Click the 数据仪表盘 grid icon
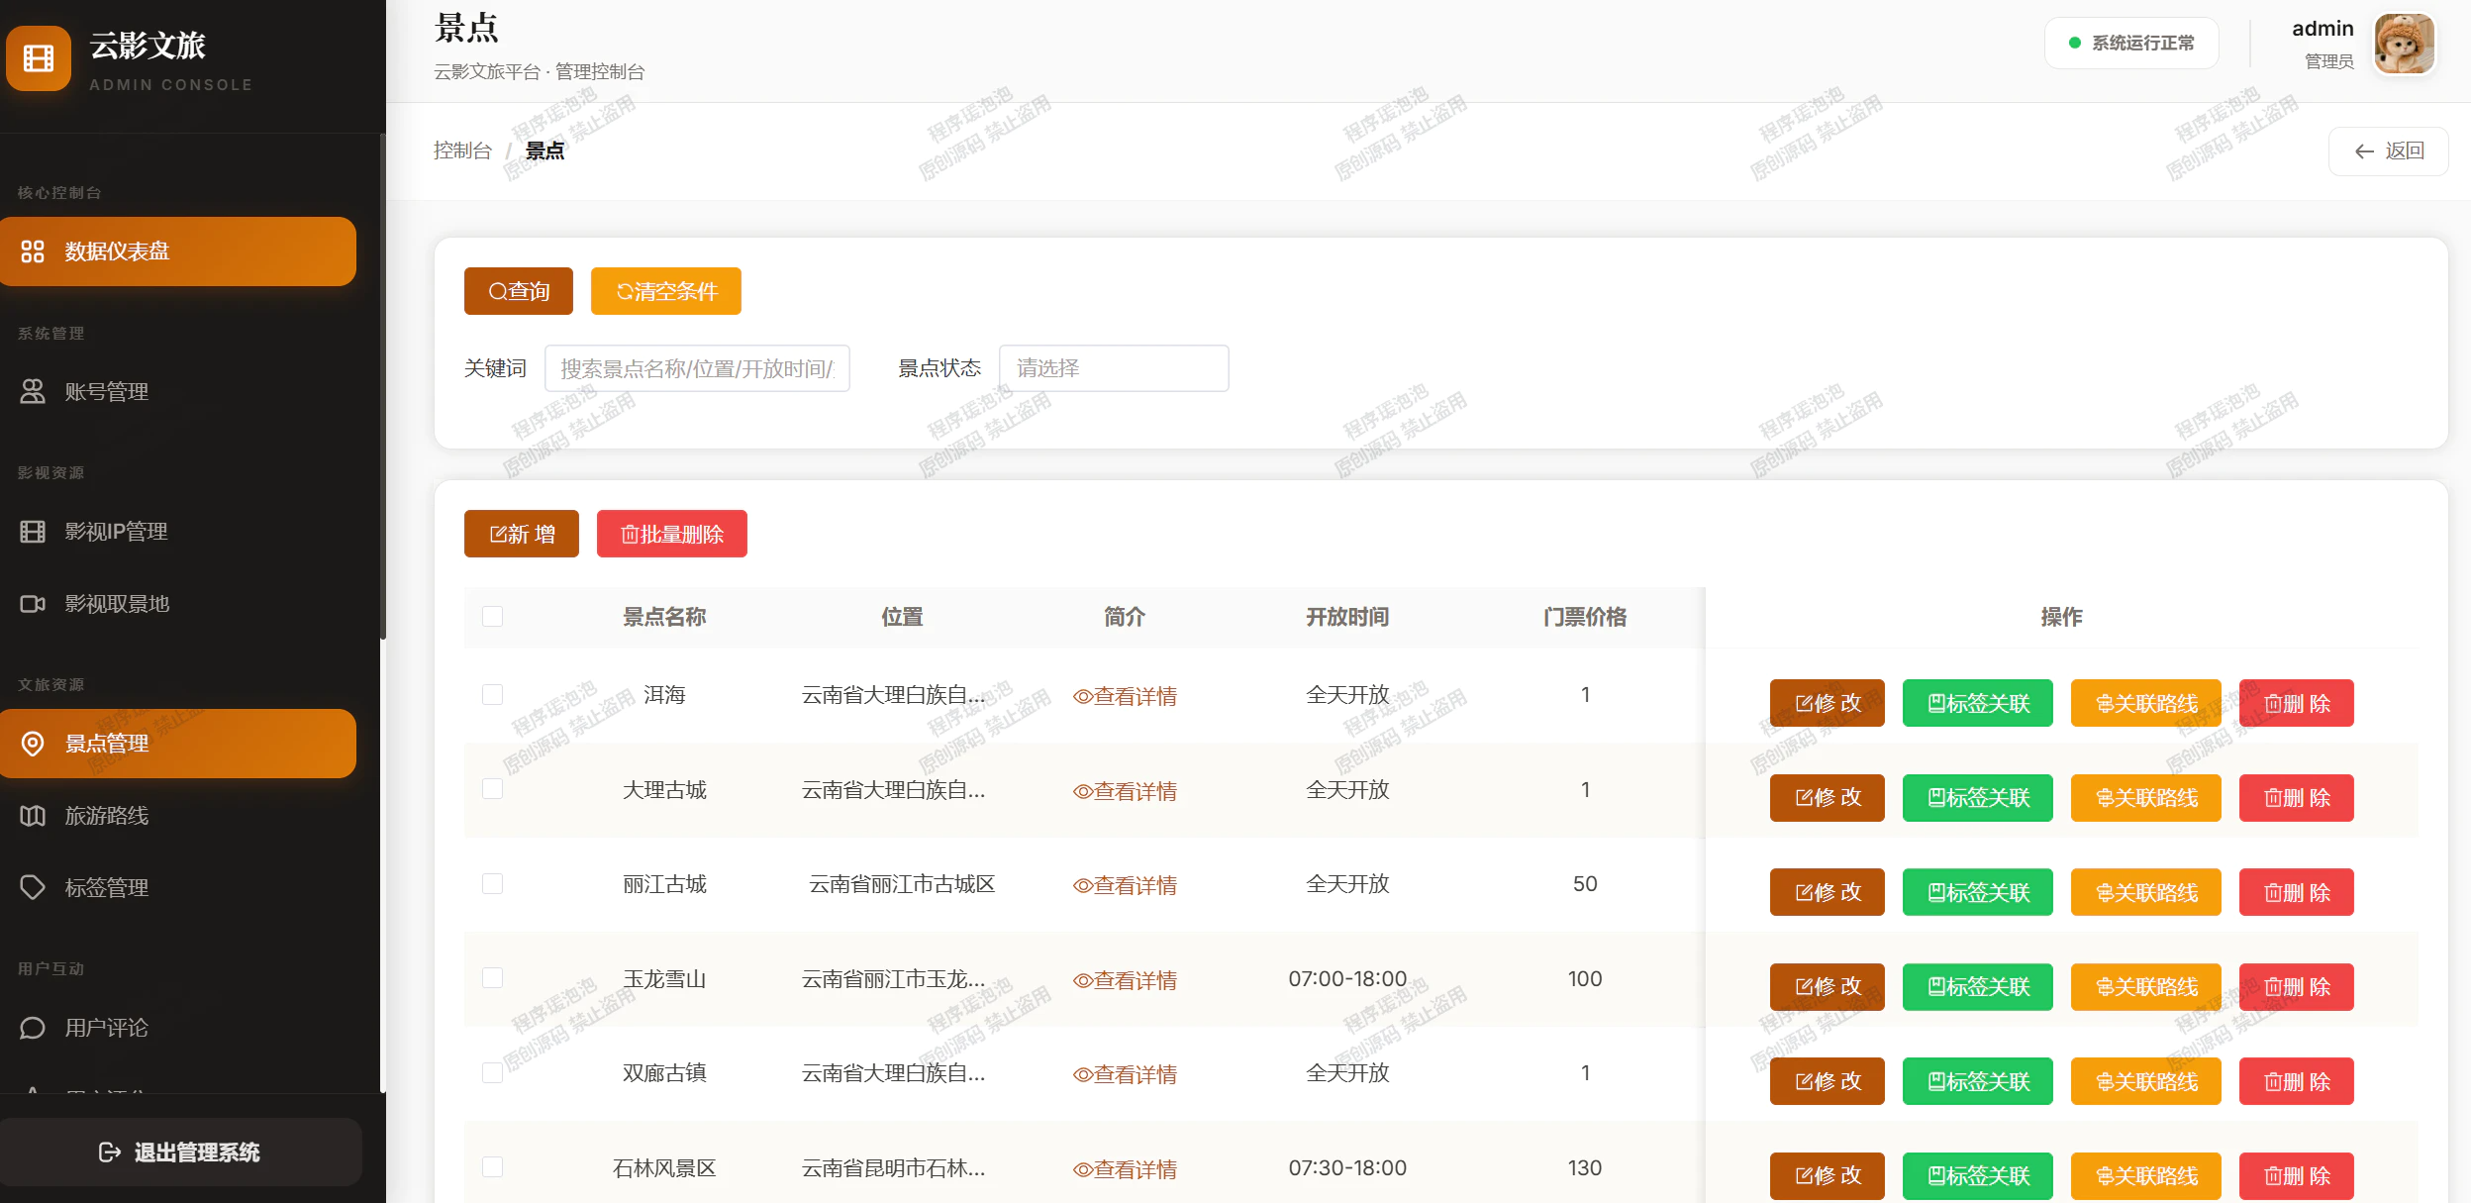This screenshot has height=1203, width=2471. (x=33, y=251)
